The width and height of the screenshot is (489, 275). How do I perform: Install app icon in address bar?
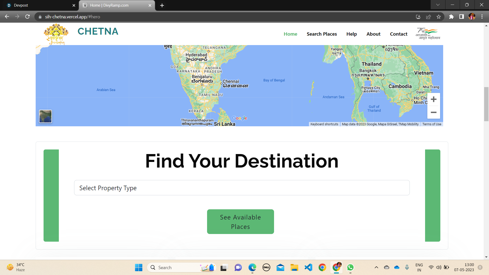click(418, 17)
